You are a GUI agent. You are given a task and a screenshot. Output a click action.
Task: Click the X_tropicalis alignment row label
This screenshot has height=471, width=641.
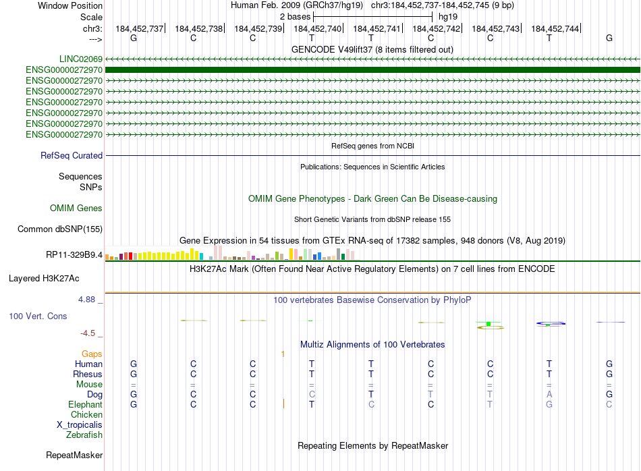80,425
